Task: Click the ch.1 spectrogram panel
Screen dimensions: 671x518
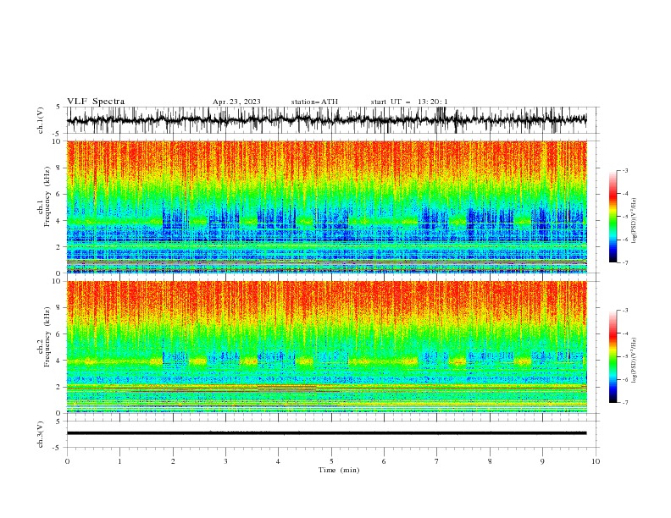Action: click(326, 207)
